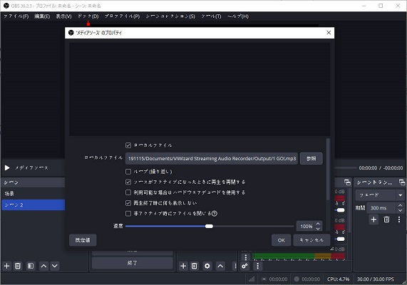Click the network signal icon in the status bar

tap(252, 279)
